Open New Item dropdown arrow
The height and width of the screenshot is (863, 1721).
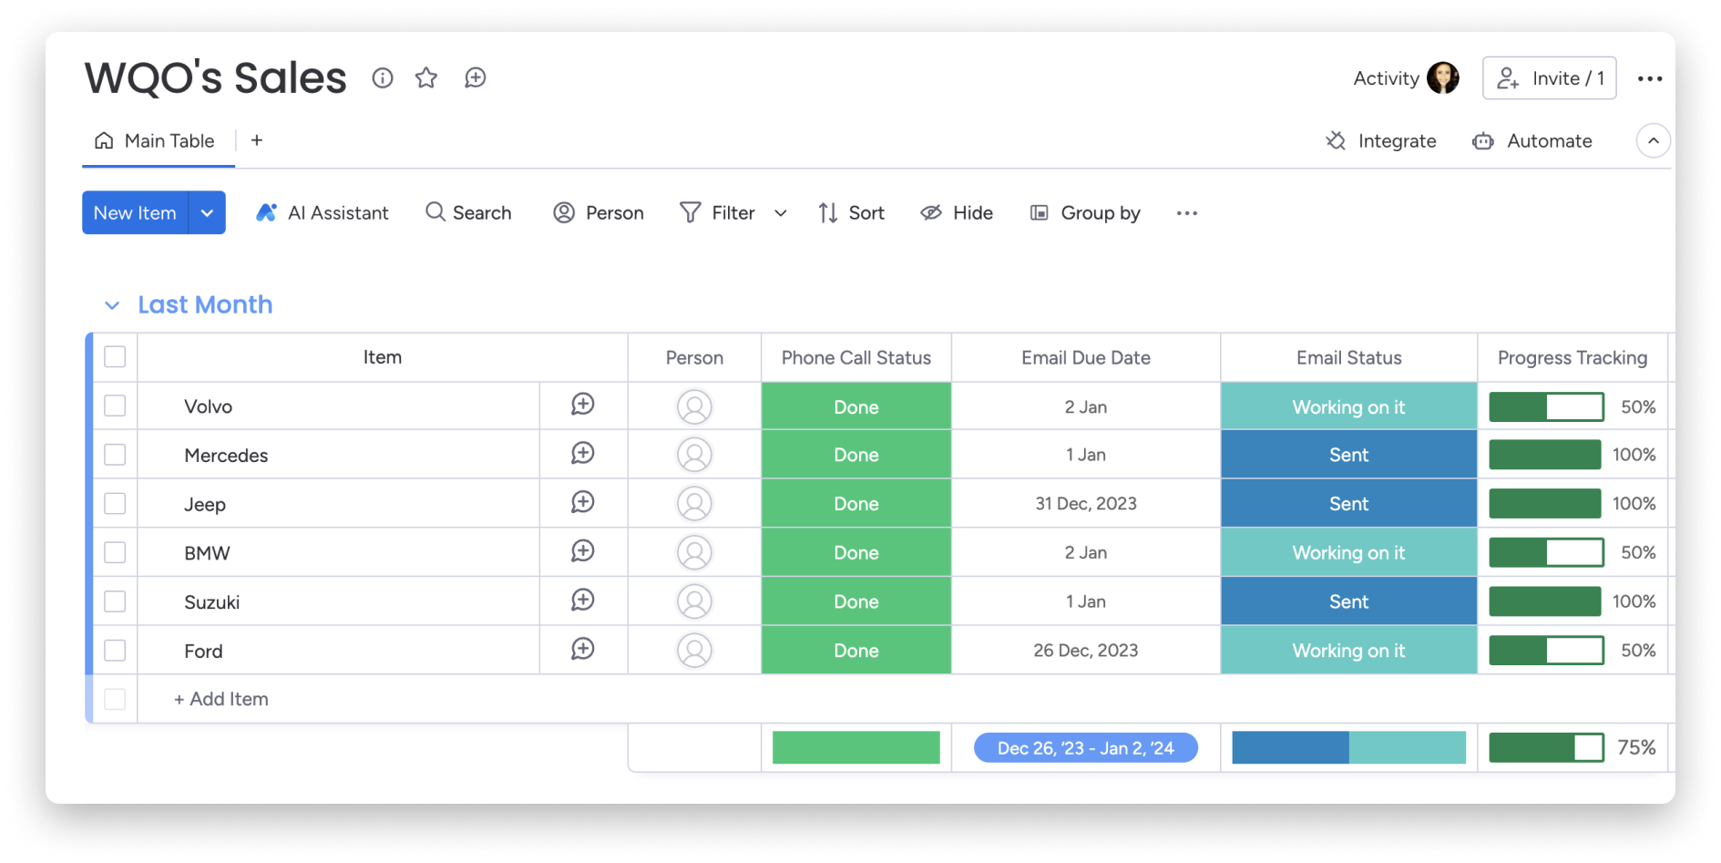[x=208, y=212]
